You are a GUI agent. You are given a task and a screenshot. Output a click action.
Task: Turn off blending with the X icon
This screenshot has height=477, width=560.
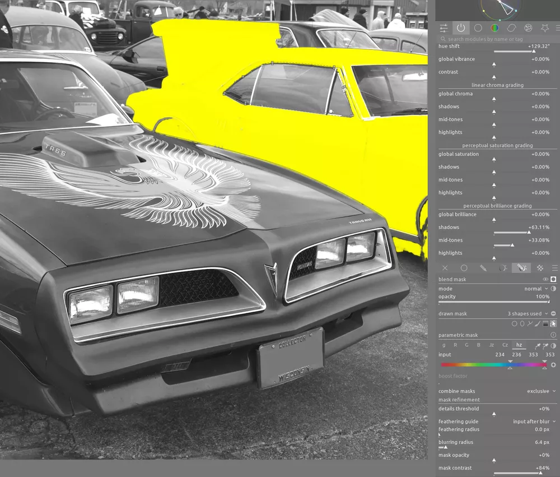click(x=445, y=268)
